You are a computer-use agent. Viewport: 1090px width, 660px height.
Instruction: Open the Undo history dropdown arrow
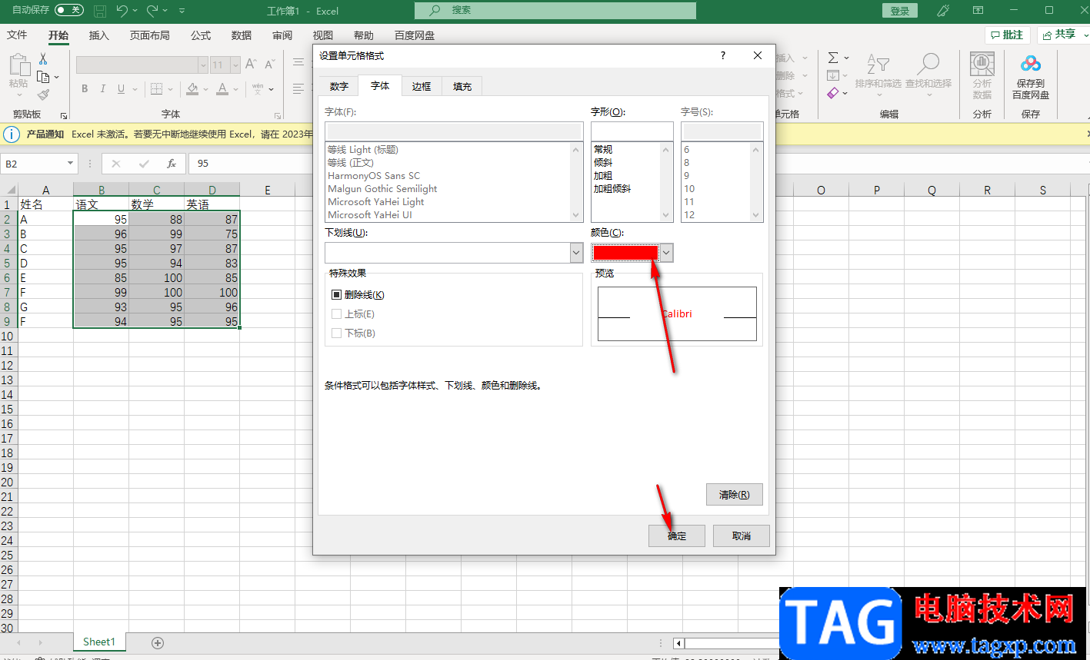[135, 11]
